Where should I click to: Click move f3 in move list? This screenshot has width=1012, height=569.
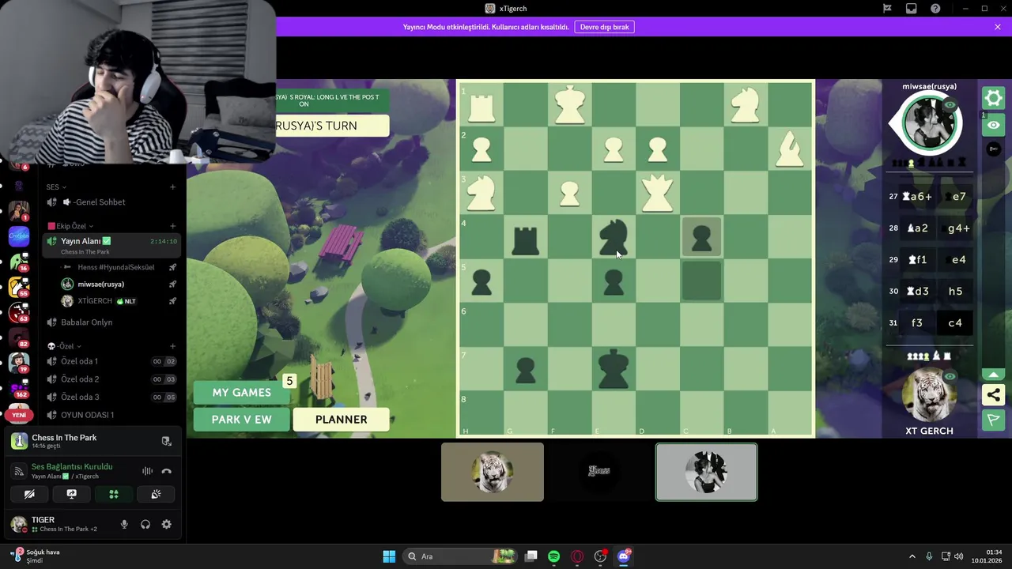(917, 322)
